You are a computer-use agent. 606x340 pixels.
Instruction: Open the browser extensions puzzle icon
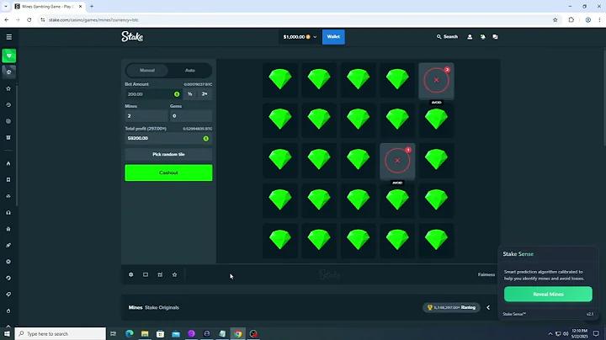click(x=571, y=19)
